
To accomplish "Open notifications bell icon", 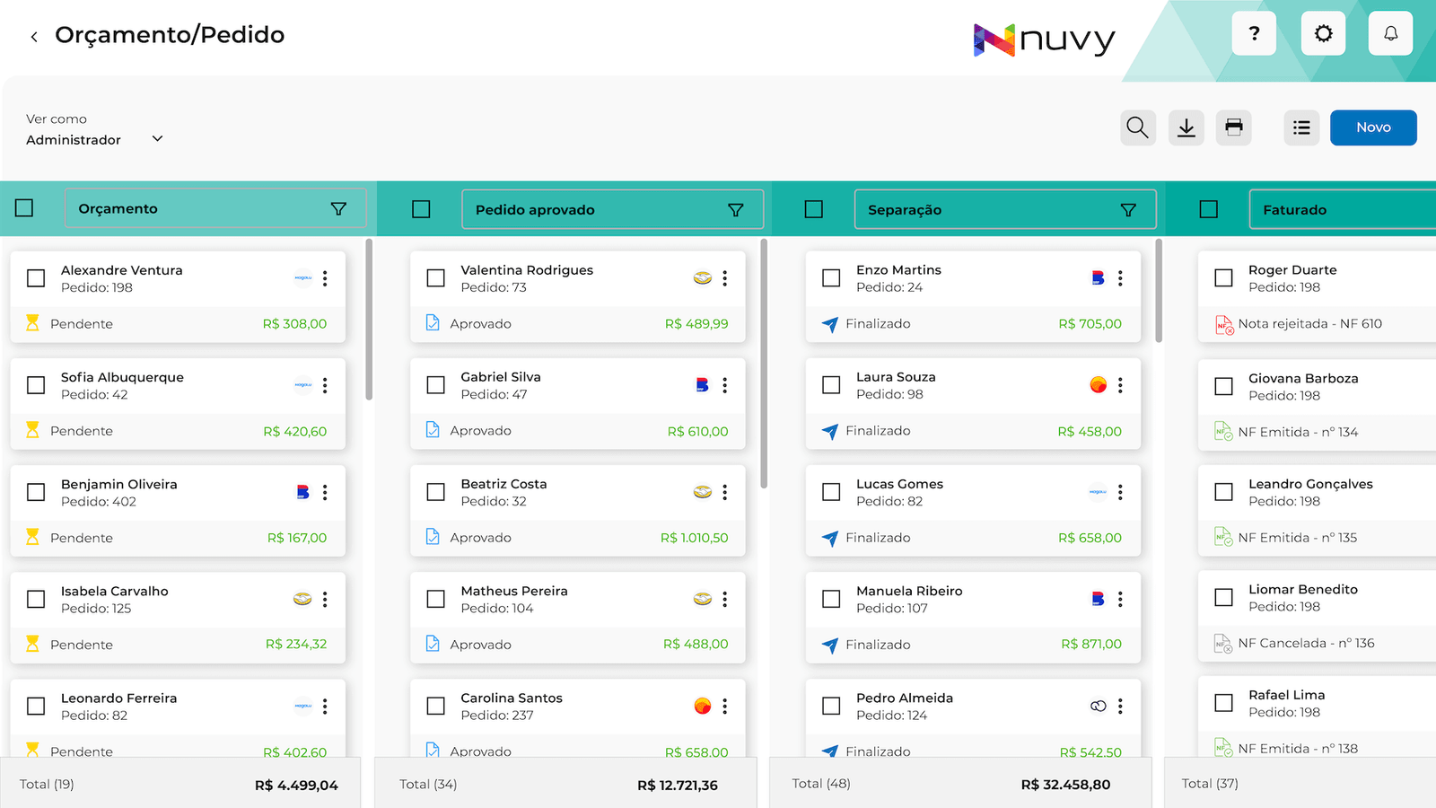I will tap(1390, 34).
